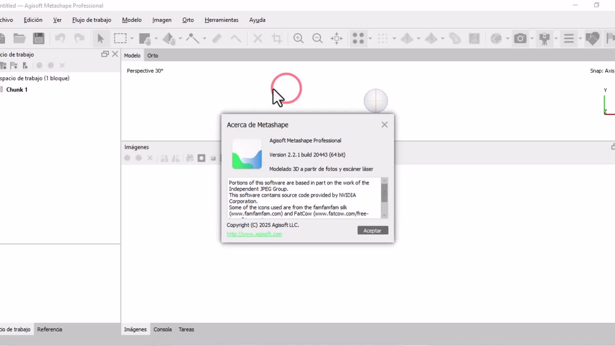The height and width of the screenshot is (346, 615).
Task: Click the Undo arrow icon
Action: 60,38
